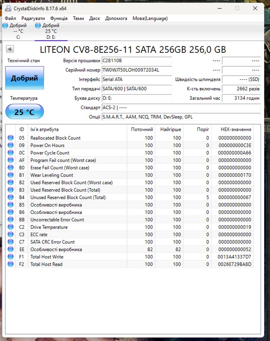This screenshot has height=341, width=270.
Task: Select the Total Host Write attribute row
Action: tap(135, 257)
